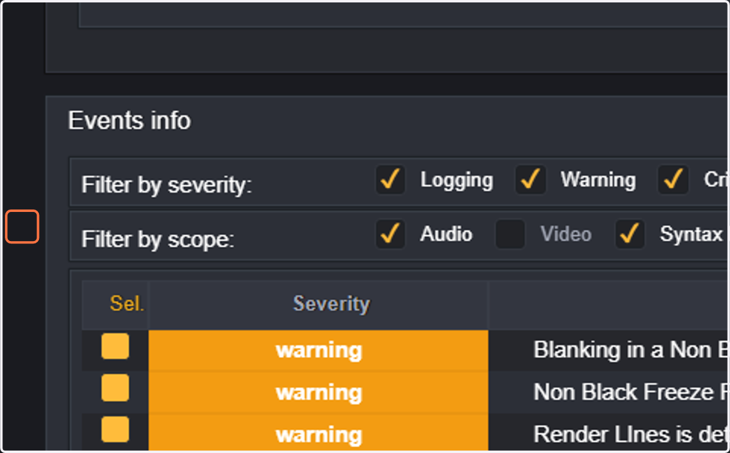
Task: Click the Filter by scope label
Action: point(158,239)
